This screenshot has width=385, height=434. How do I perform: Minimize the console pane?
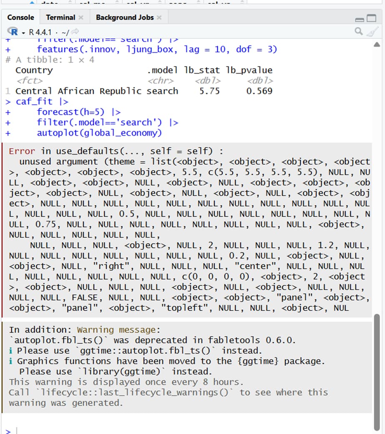pos(359,19)
